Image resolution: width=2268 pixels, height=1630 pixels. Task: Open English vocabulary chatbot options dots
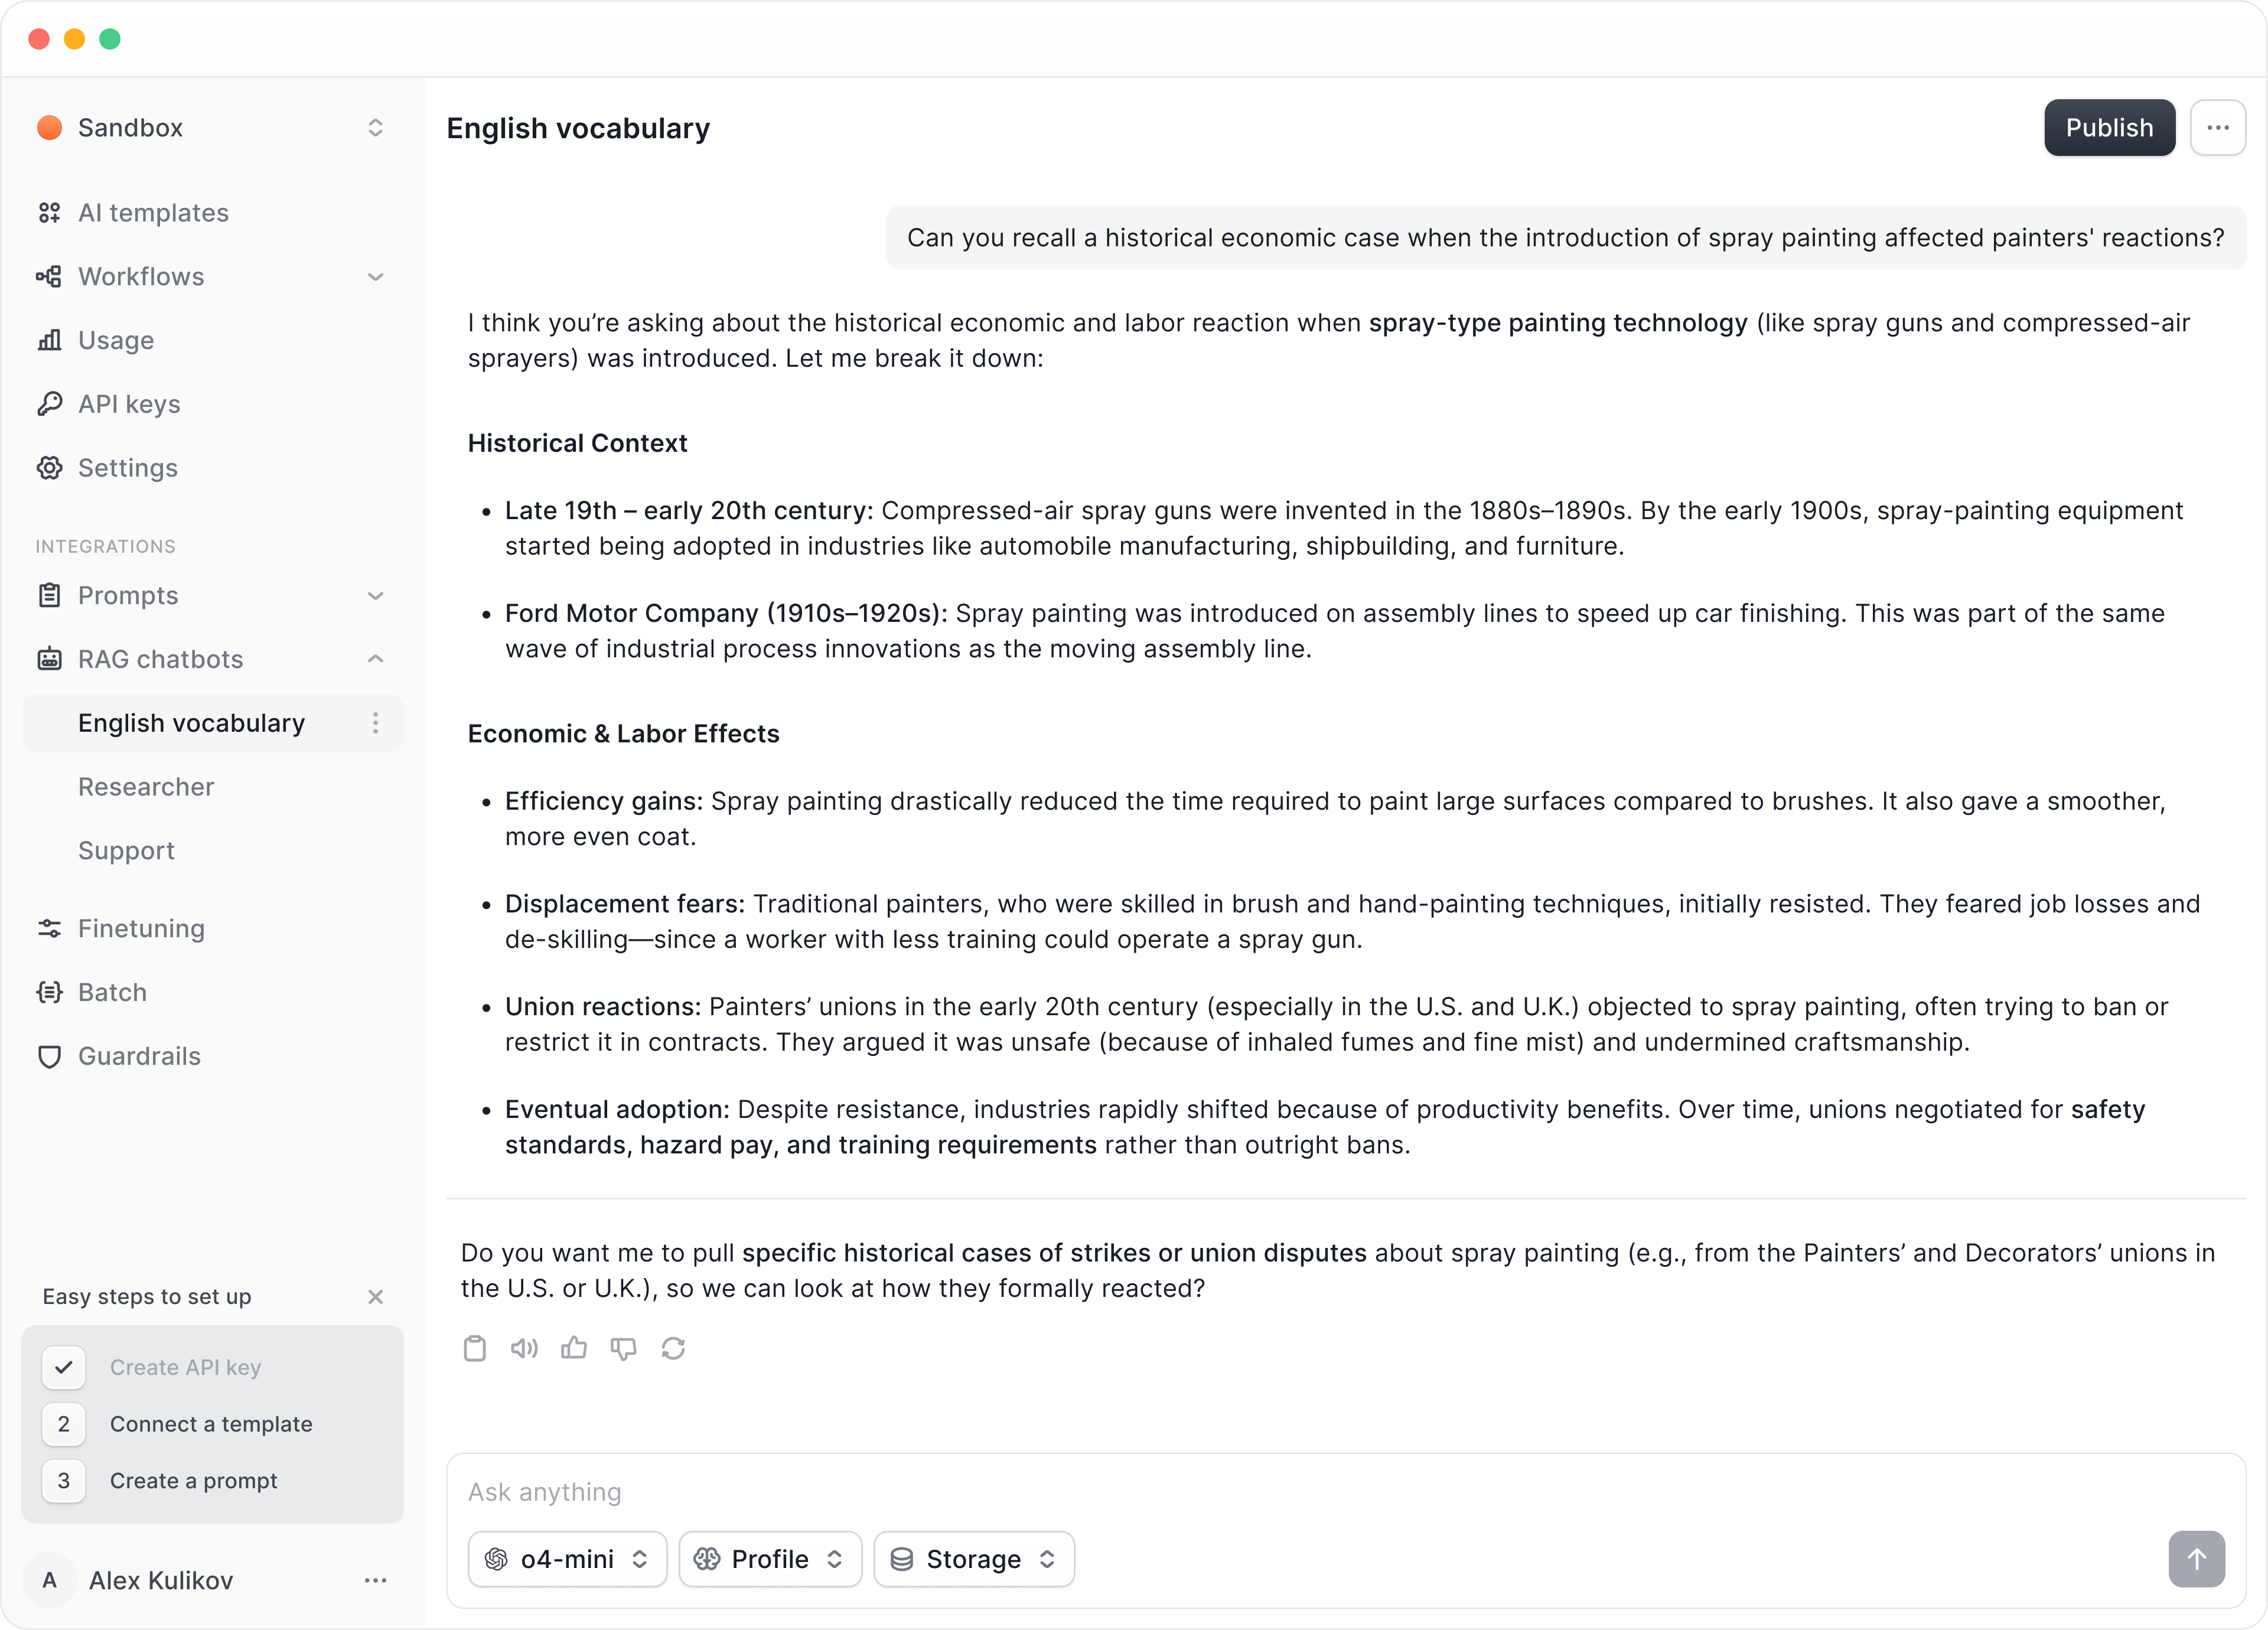pyautogui.click(x=375, y=723)
